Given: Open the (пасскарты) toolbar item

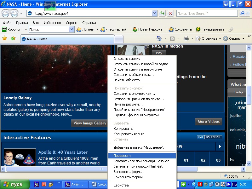Looking at the screenshot, I should 113,29.
